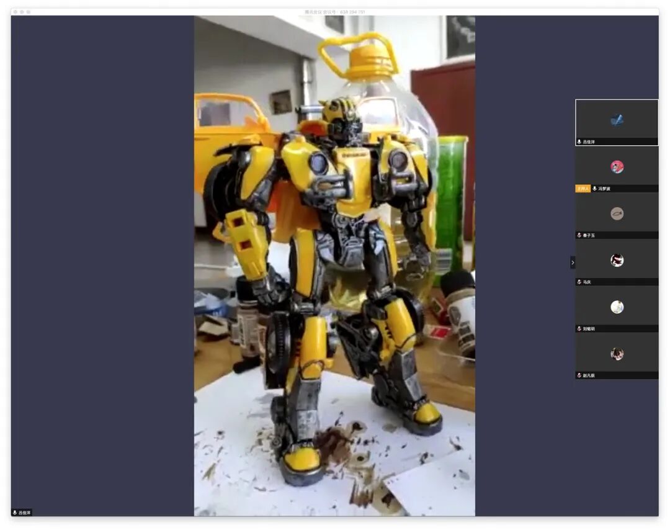This screenshot has width=670, height=530.
Task: Select 吕佳洋's video tile in the sidebar
Action: [617, 123]
